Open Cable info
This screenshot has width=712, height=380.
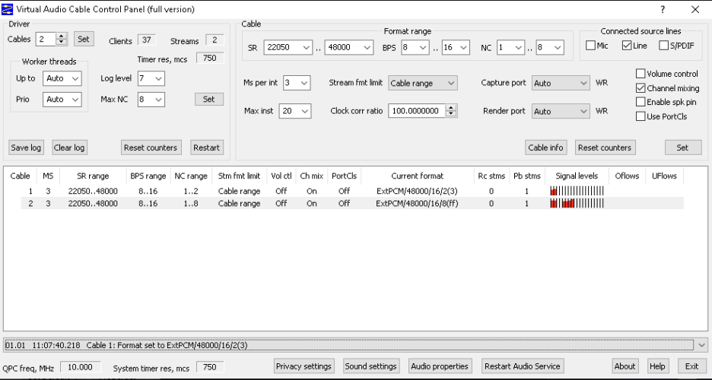545,147
